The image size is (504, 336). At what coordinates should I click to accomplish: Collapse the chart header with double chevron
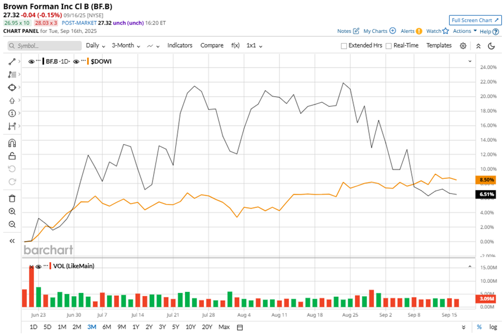tap(478, 46)
